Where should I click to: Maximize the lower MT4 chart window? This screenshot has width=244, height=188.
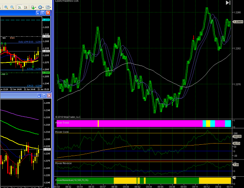click(44, 96)
